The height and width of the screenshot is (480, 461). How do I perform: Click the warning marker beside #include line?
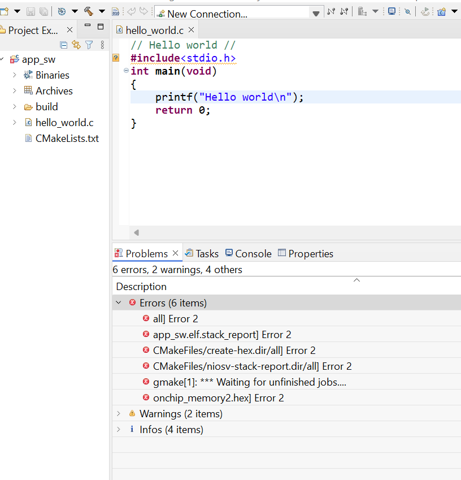116,58
